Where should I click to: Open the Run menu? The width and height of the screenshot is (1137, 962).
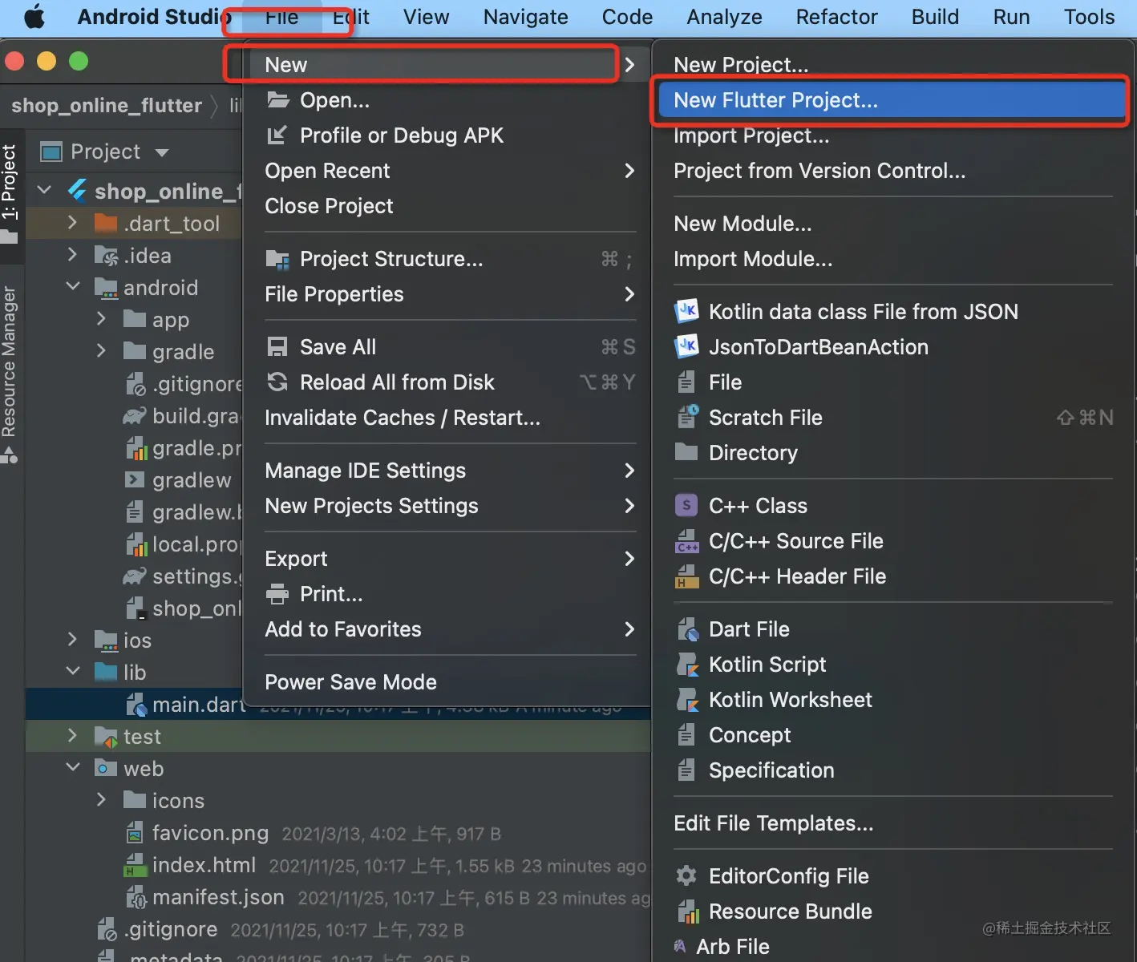point(1011,17)
